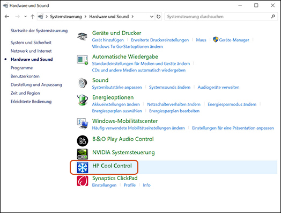This screenshot has width=281, height=213.
Task: Open Programme category in sidebar
Action: [21, 68]
